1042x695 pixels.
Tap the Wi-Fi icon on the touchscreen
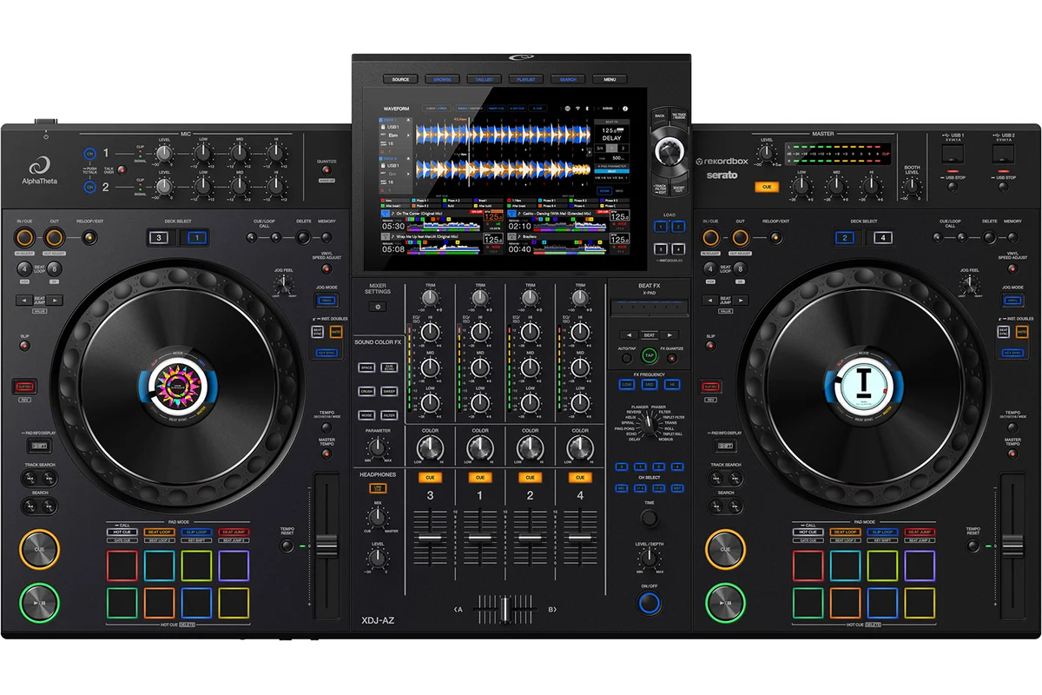click(x=577, y=109)
